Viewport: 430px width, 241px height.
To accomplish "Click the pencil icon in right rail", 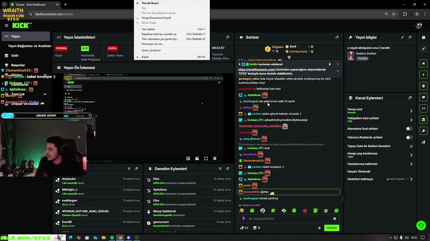I will coord(424,49).
